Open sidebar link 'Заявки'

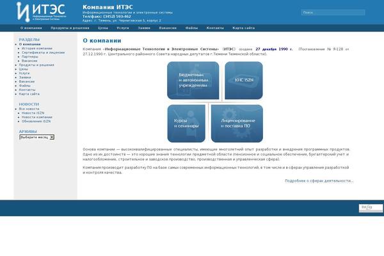[25, 77]
